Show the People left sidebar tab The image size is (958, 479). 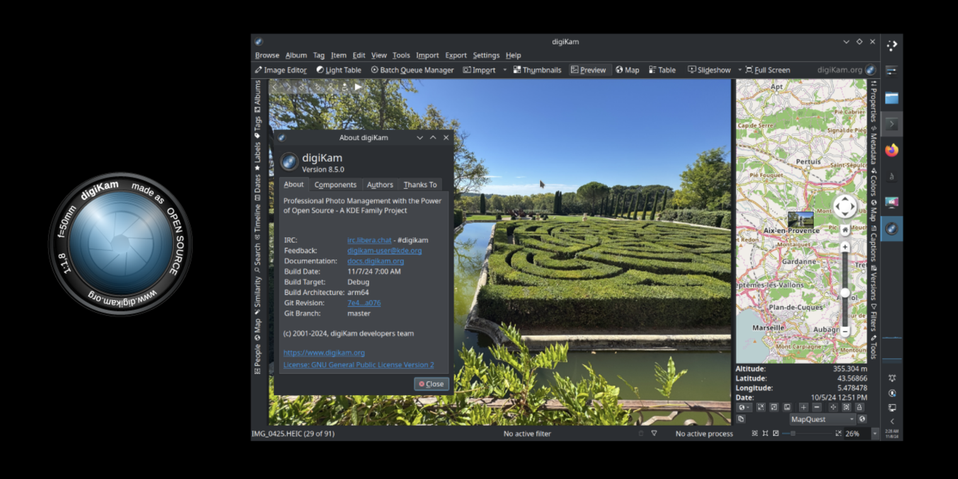[258, 359]
